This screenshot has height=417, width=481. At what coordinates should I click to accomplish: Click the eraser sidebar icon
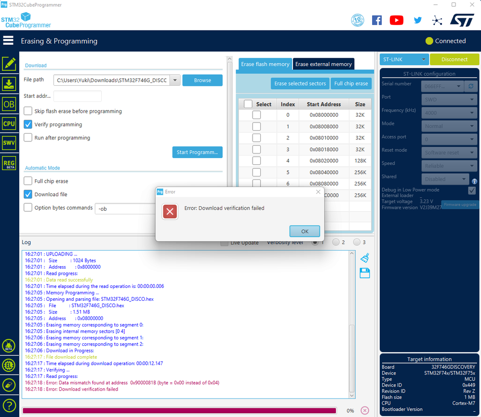pos(9,385)
